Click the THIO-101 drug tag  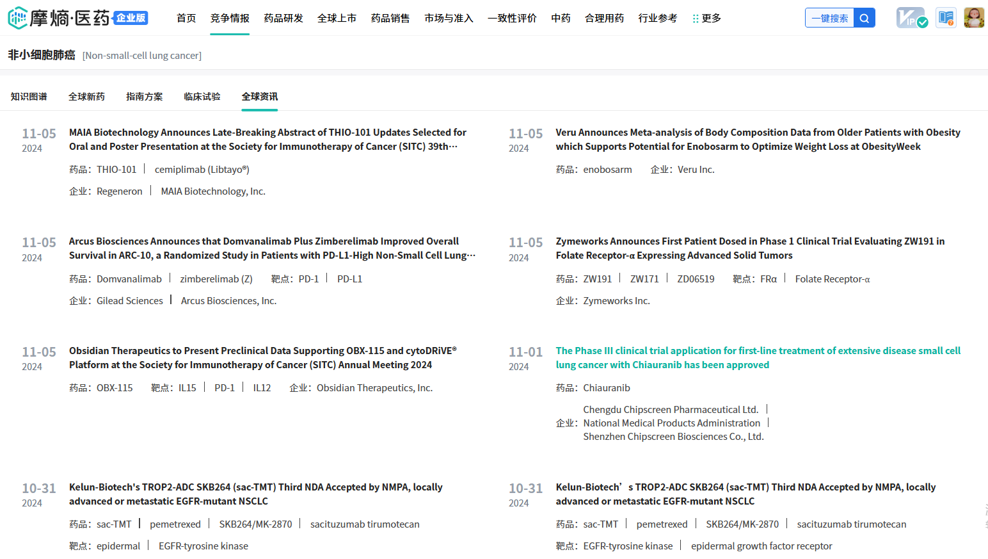116,170
